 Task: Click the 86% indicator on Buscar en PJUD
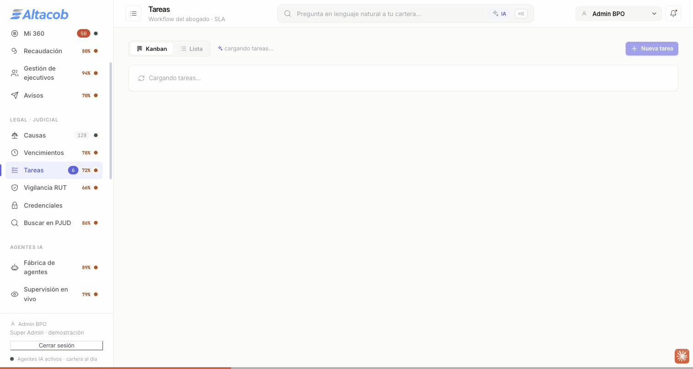(x=86, y=223)
